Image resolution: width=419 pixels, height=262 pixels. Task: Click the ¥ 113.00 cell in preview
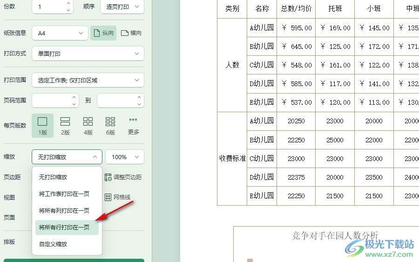coord(374,102)
